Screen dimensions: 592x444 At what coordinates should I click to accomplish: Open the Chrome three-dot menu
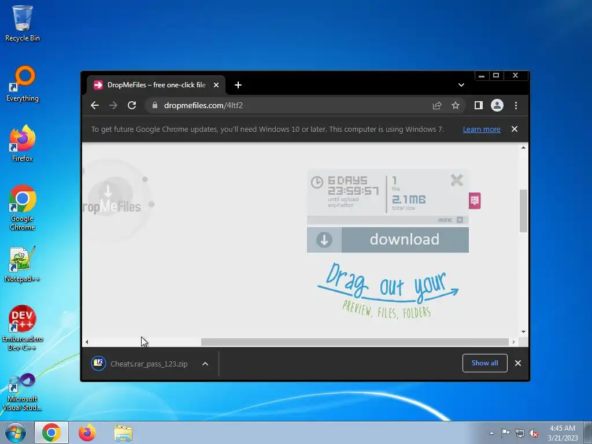coord(516,105)
